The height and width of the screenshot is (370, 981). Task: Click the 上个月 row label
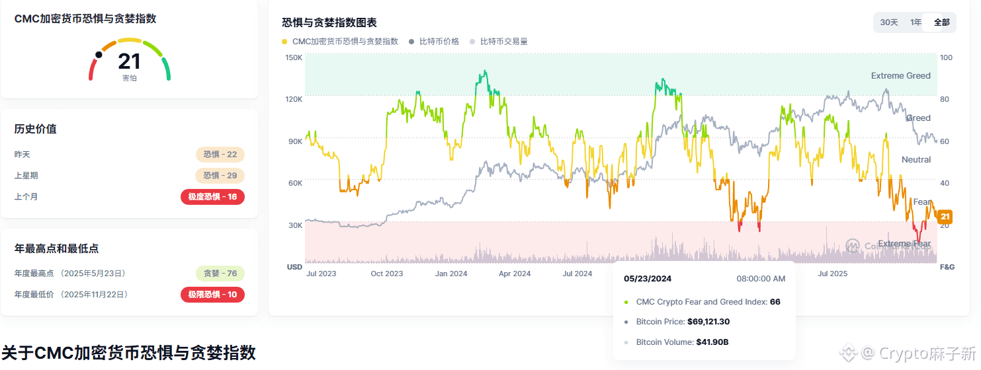pyautogui.click(x=26, y=197)
